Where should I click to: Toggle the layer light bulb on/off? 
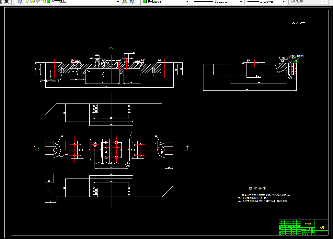(27, 2)
